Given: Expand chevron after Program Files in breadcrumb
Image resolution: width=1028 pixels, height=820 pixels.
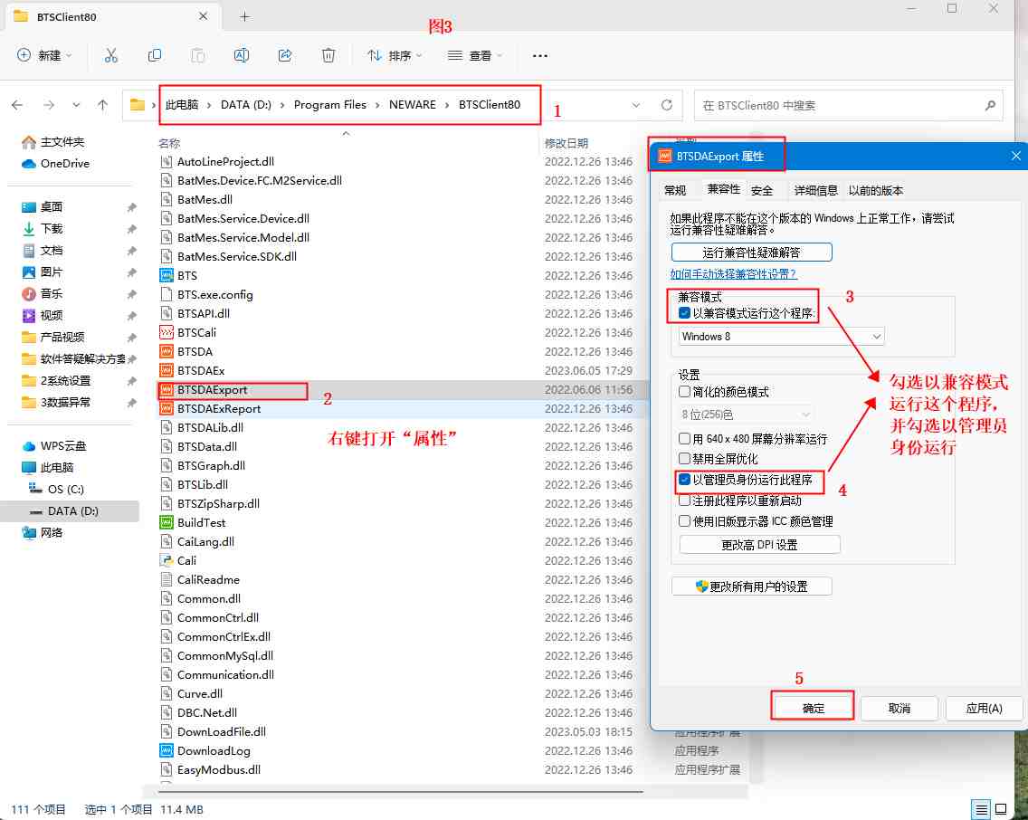Looking at the screenshot, I should [377, 105].
